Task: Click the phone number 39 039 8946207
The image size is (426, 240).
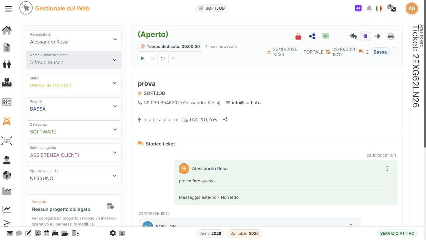Action: coord(162,103)
